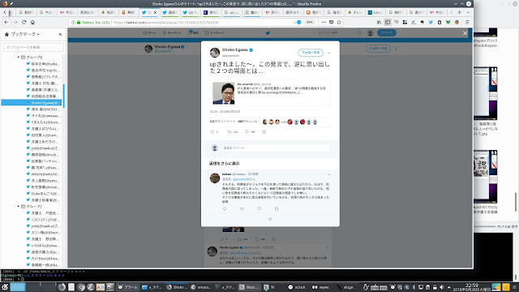Close the tweet overlay with the X
This screenshot has width=519, height=292.
tap(465, 33)
